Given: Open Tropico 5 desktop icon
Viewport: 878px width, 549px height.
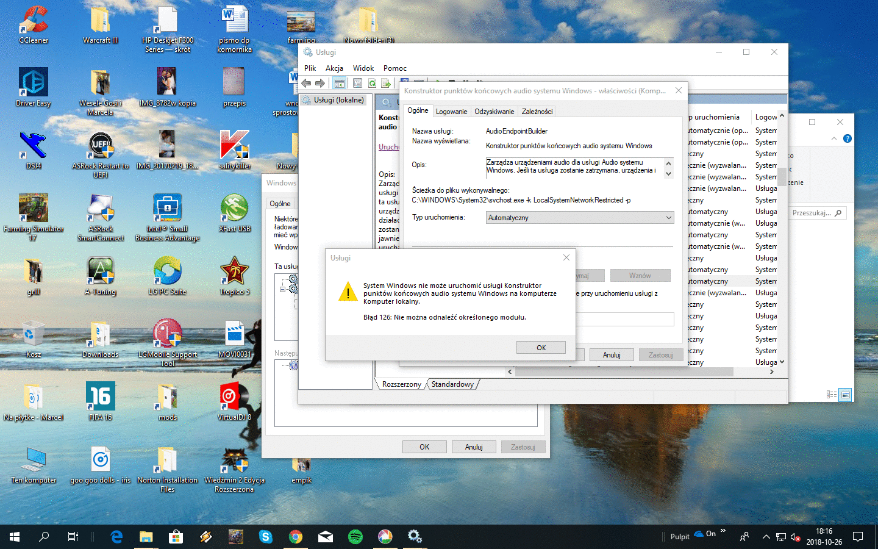Looking at the screenshot, I should pos(235,276).
